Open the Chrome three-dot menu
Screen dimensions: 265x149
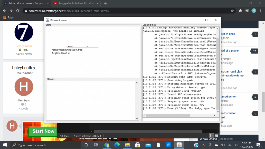260,11
